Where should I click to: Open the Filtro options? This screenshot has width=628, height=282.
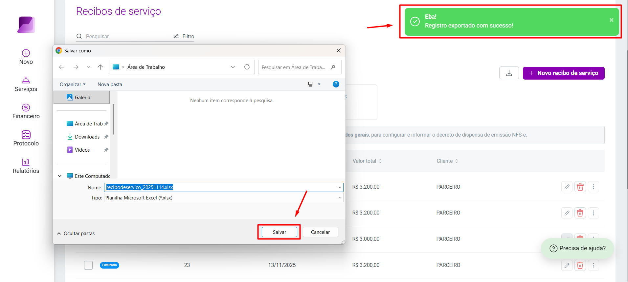[x=184, y=36]
